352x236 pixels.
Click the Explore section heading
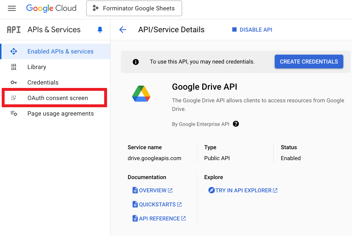tap(214, 177)
